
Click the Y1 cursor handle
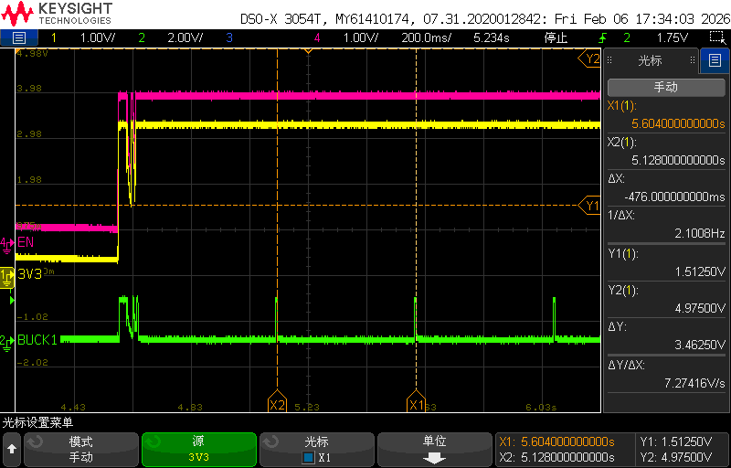coord(589,206)
